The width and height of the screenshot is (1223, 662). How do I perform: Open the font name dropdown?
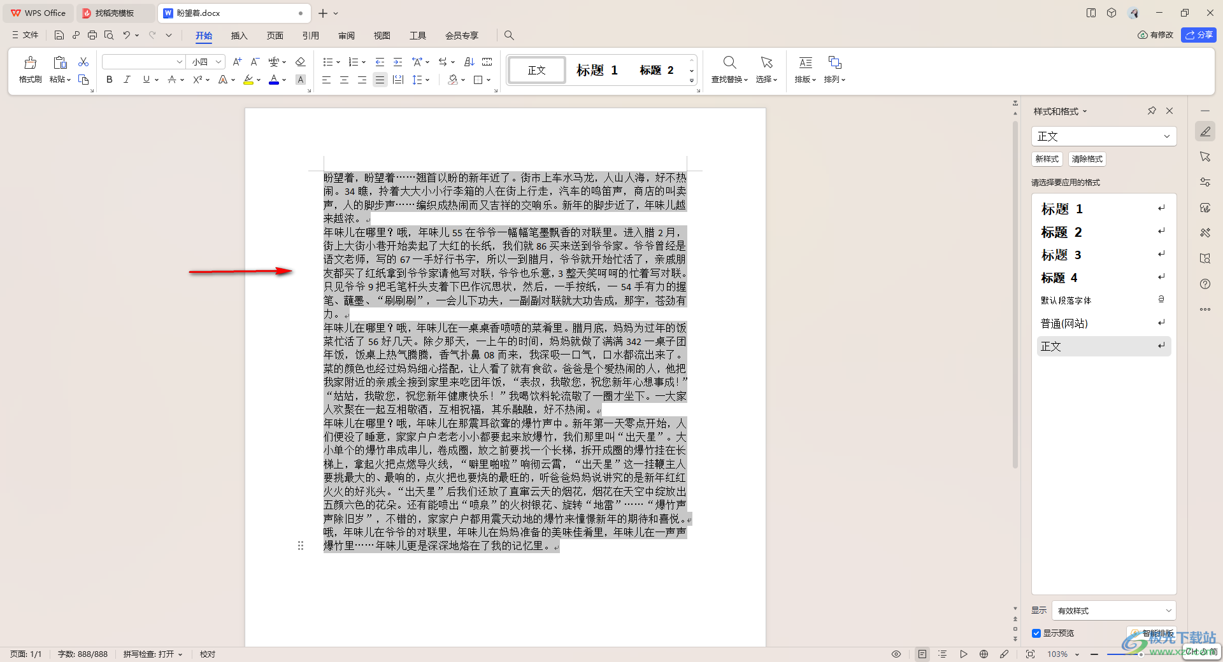coord(180,62)
